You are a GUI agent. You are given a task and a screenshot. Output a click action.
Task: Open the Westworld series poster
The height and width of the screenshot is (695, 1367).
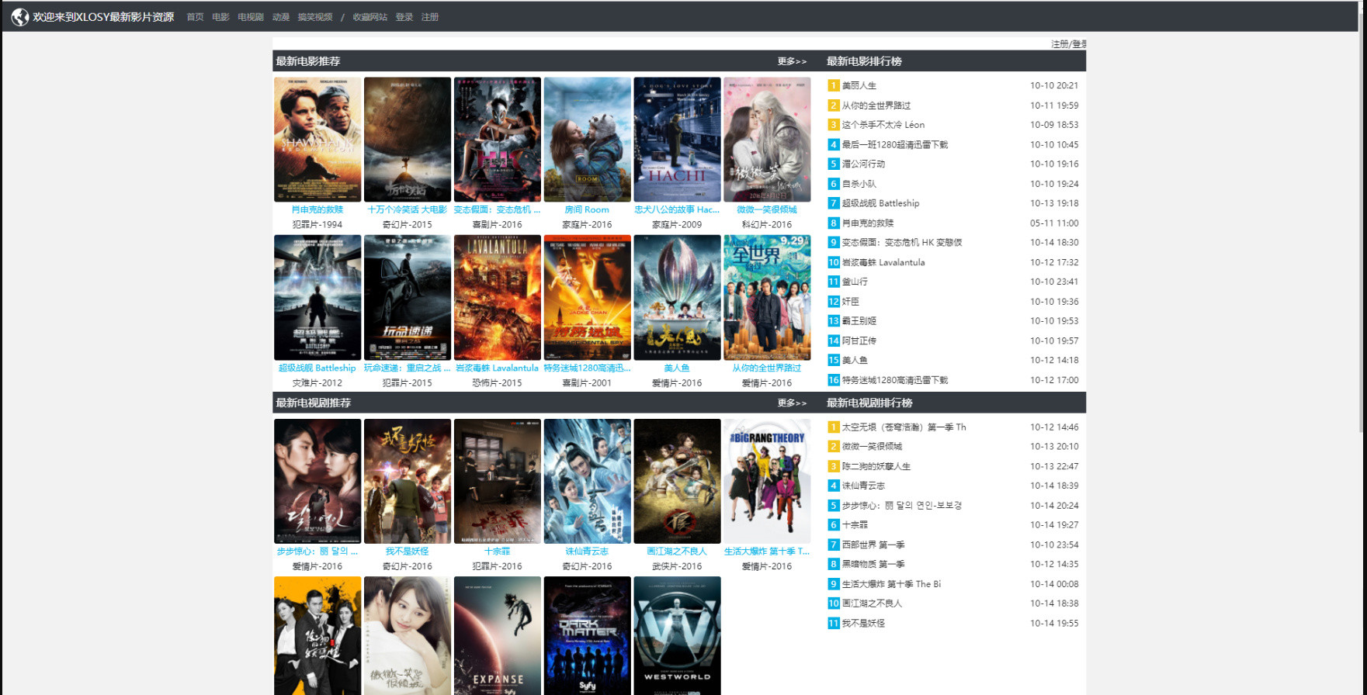[x=678, y=636]
